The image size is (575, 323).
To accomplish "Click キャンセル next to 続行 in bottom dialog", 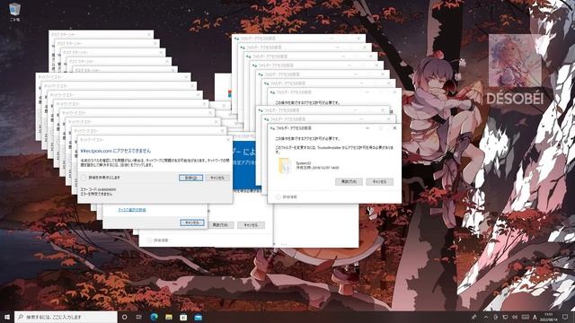I will coord(251,225).
